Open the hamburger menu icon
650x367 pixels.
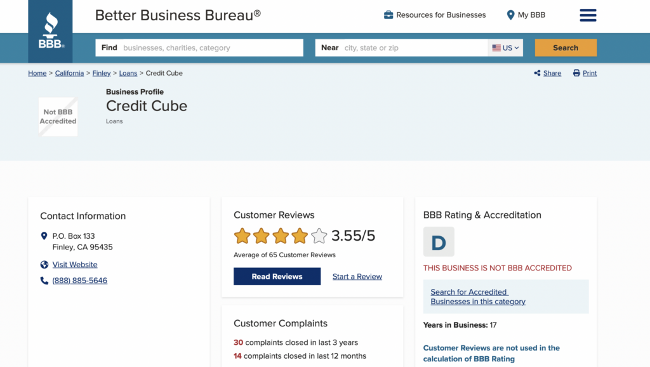coord(588,15)
